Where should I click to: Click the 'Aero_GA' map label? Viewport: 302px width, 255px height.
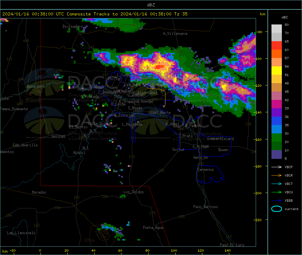click(x=201, y=157)
